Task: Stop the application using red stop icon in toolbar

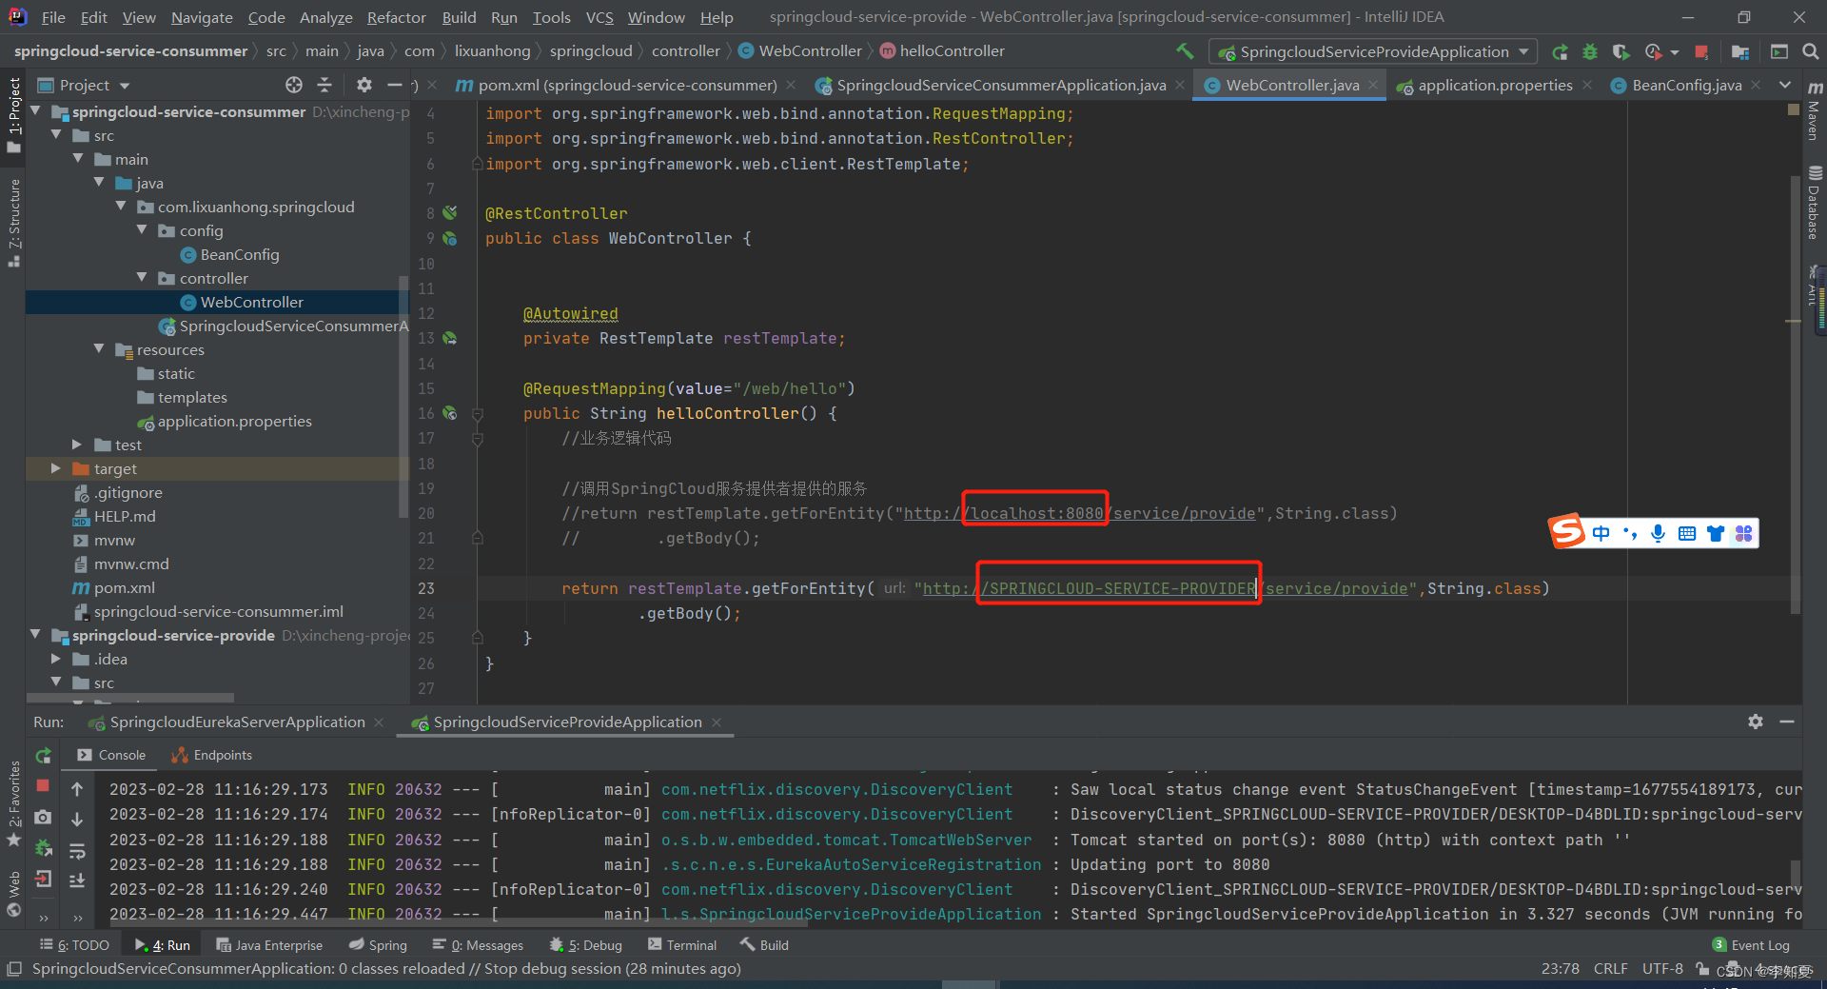Action: [1702, 51]
